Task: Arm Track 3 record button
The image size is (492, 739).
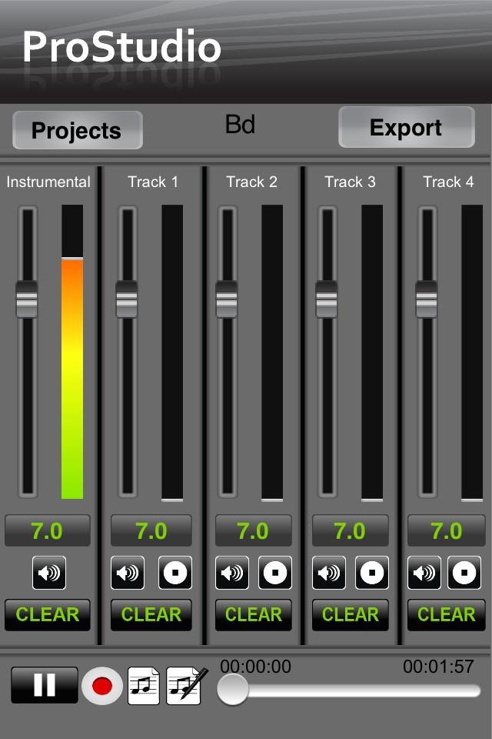Action: coord(372,573)
